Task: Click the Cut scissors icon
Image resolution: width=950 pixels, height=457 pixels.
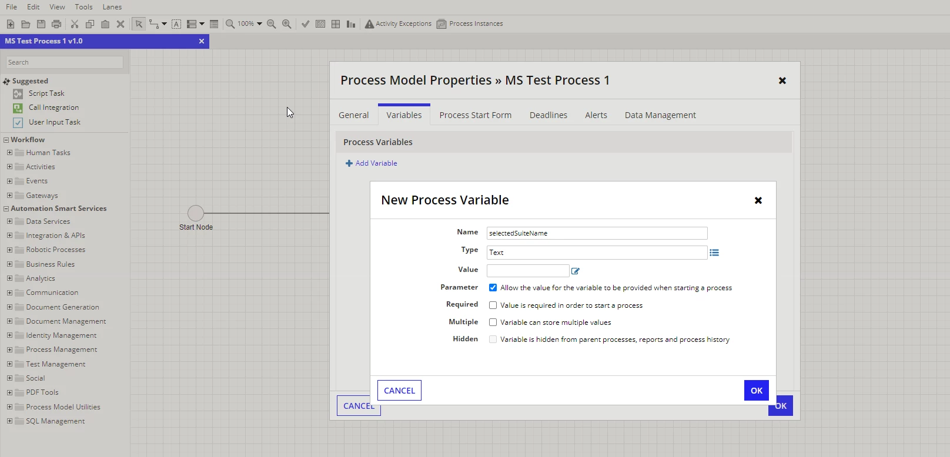Action: [x=75, y=24]
